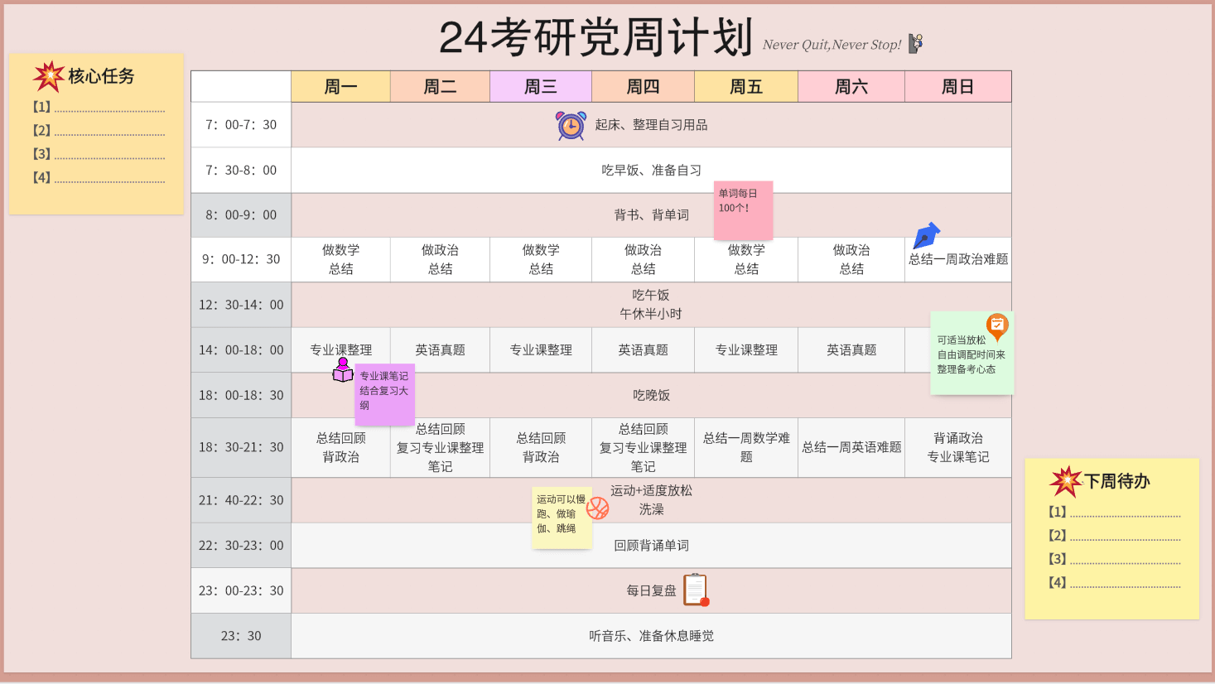Click the orange calendar pin on green note
1215x684 pixels.
(x=997, y=326)
